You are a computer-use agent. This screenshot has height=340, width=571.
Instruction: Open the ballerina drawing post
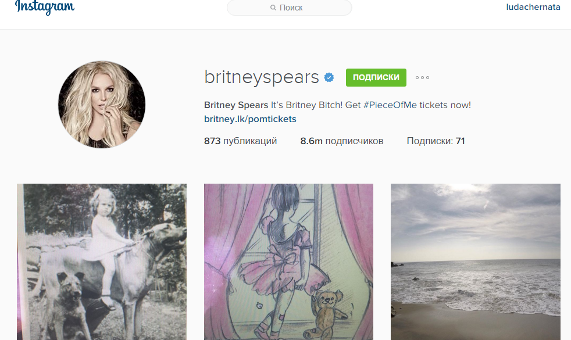(288, 262)
